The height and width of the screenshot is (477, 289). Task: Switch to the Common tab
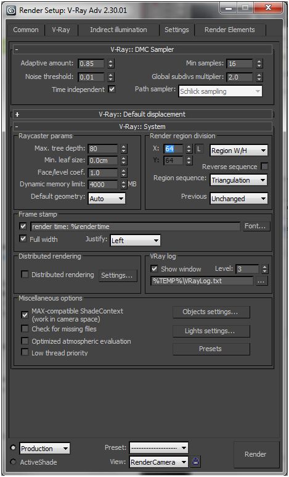click(x=26, y=30)
